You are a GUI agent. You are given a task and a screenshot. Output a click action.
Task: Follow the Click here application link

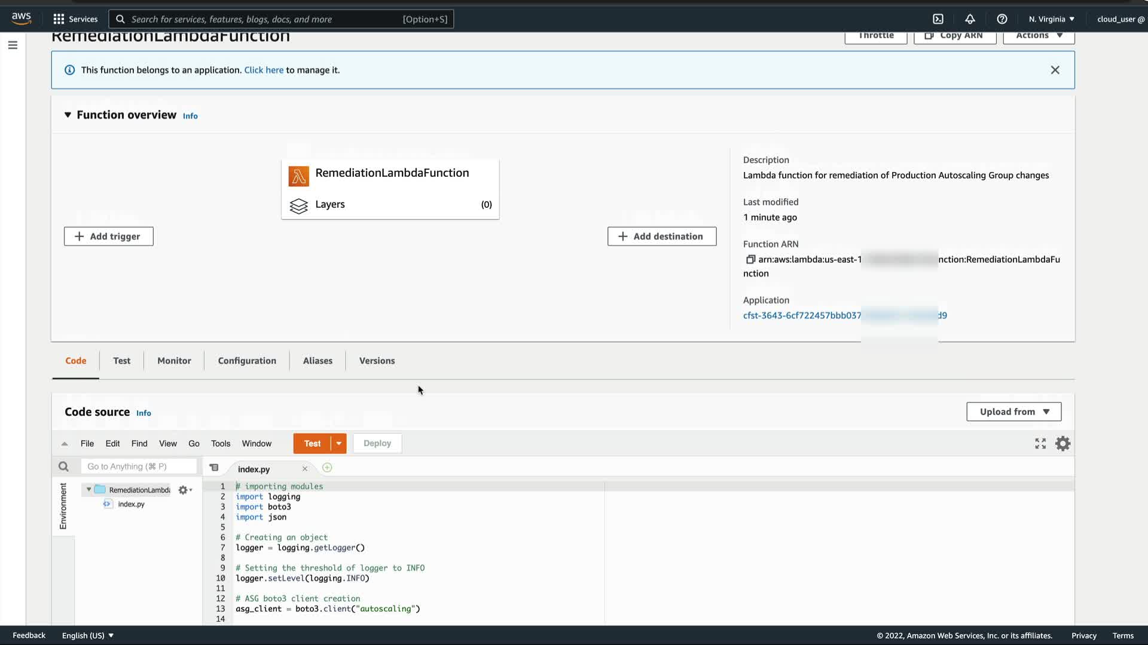(x=264, y=70)
